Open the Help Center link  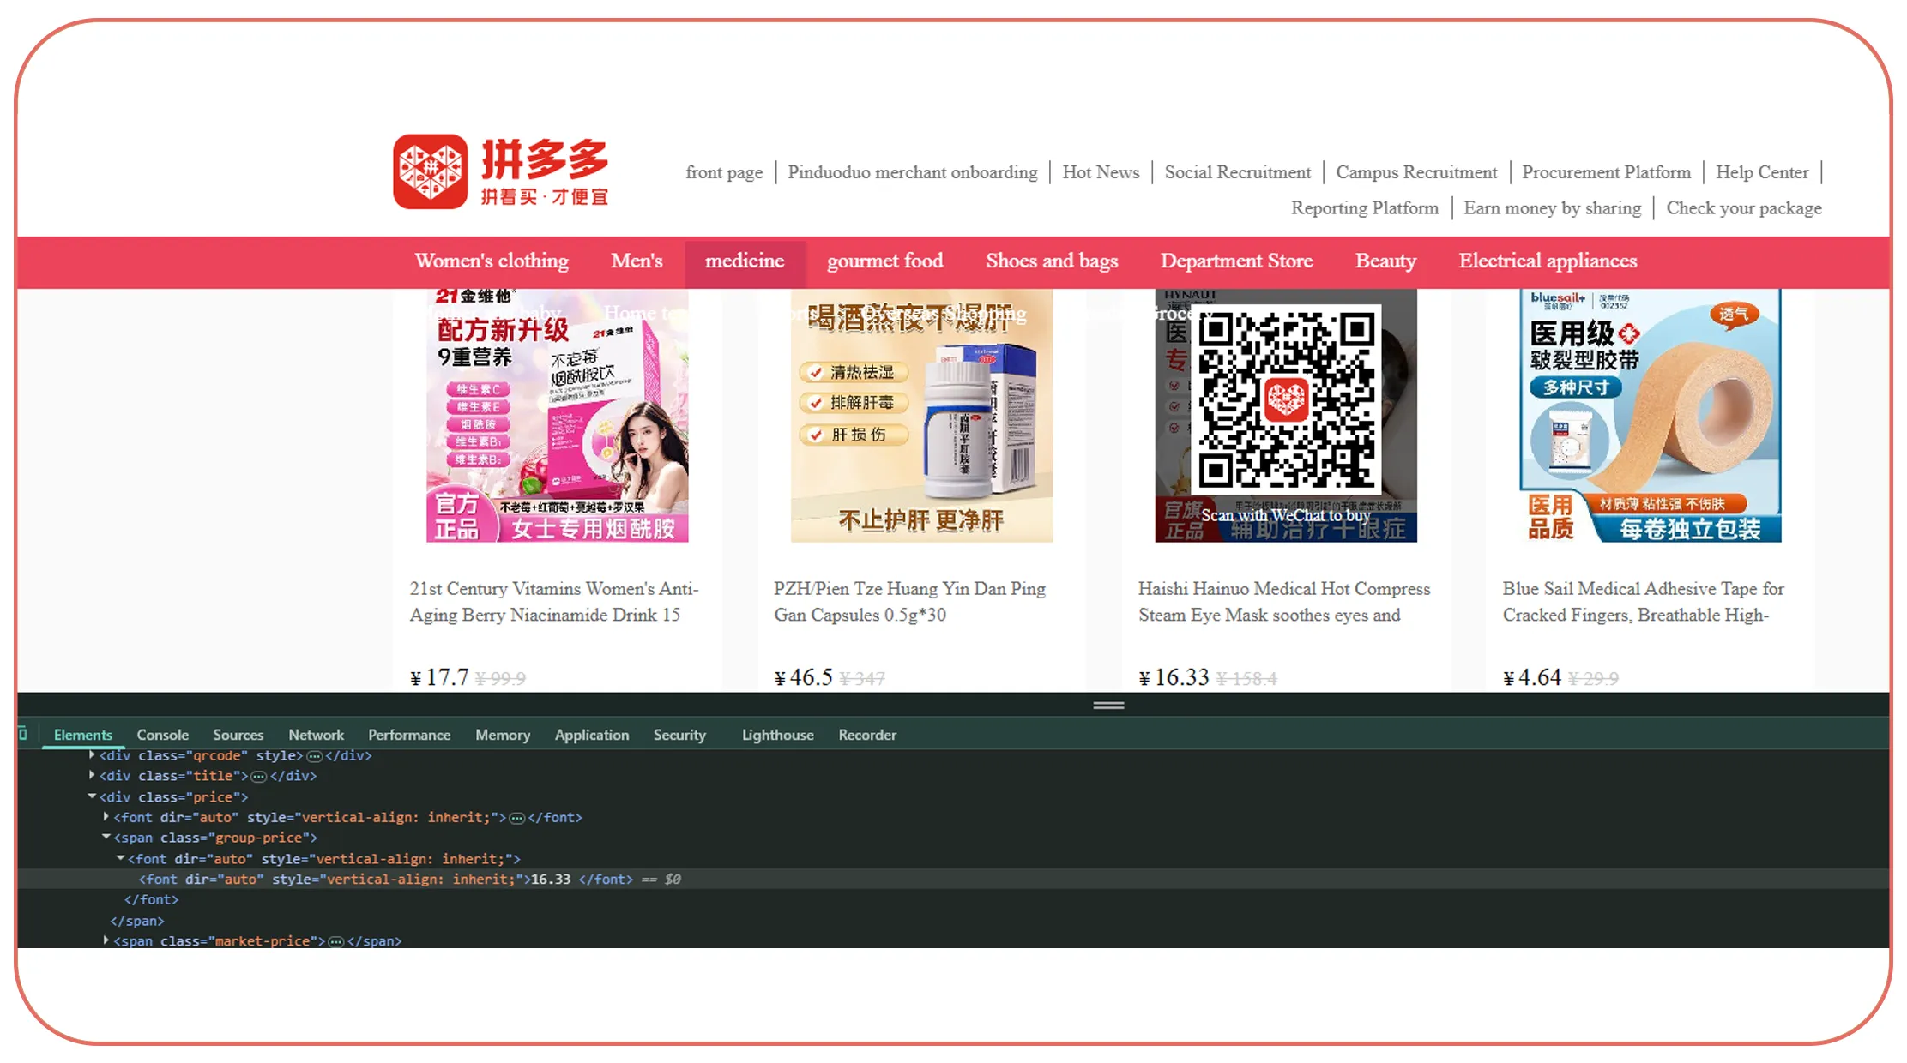1762,172
